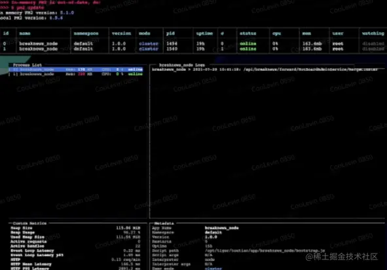387x270 pixels.
Task: Click the 'uptime' column header
Action: [204, 33]
